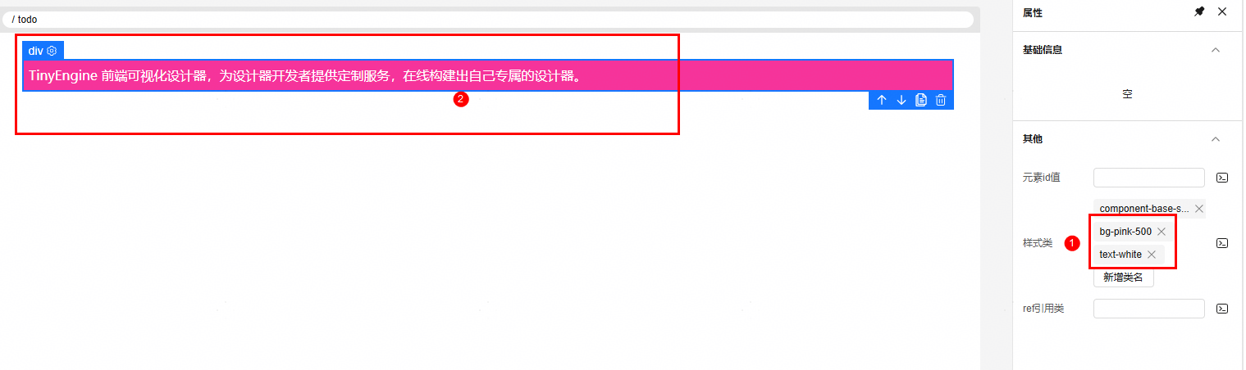The height and width of the screenshot is (370, 1246).
Task: Focus the ref引用类 input field
Action: (x=1149, y=309)
